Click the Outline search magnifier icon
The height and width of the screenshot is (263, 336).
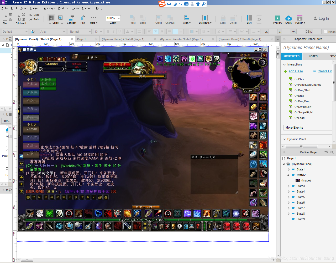coord(332,152)
